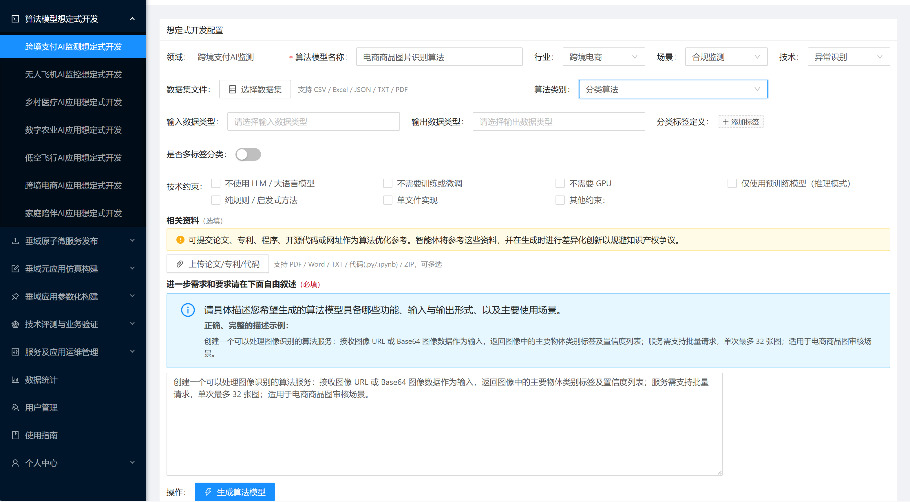Open the 输入数据类型 select box
The height and width of the screenshot is (502, 910).
[313, 122]
